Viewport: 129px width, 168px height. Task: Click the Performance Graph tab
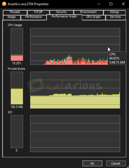coord(64,17)
